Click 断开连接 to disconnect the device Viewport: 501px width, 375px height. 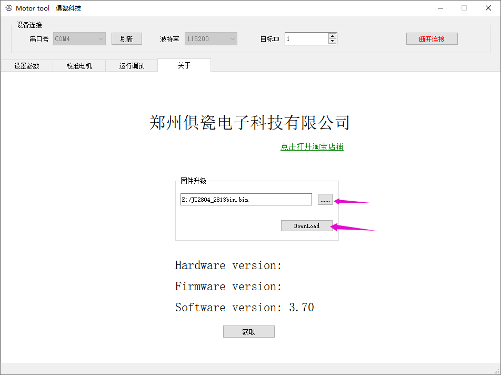tap(431, 38)
